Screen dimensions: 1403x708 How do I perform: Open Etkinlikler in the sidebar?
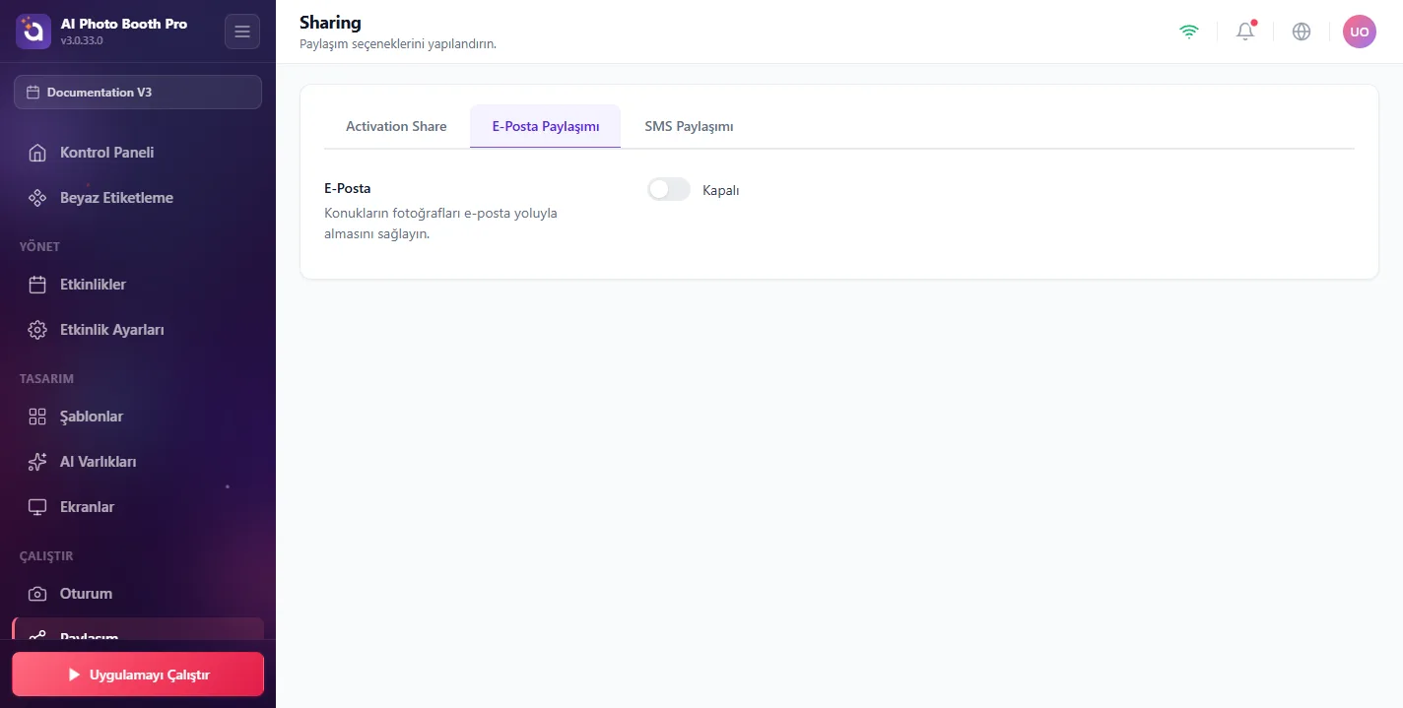[138, 285]
